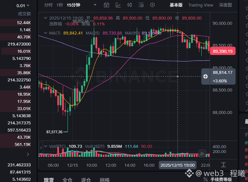Click the current price tag 89,390.19
This screenshot has width=248, height=182.
tap(223, 51)
